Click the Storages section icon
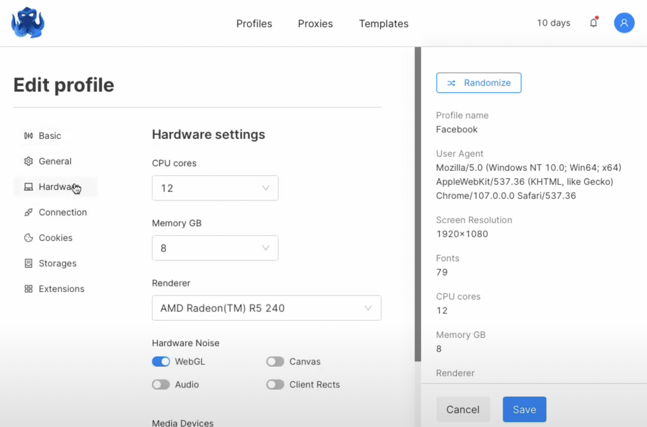Screen dimensions: 647x427 (29, 263)
